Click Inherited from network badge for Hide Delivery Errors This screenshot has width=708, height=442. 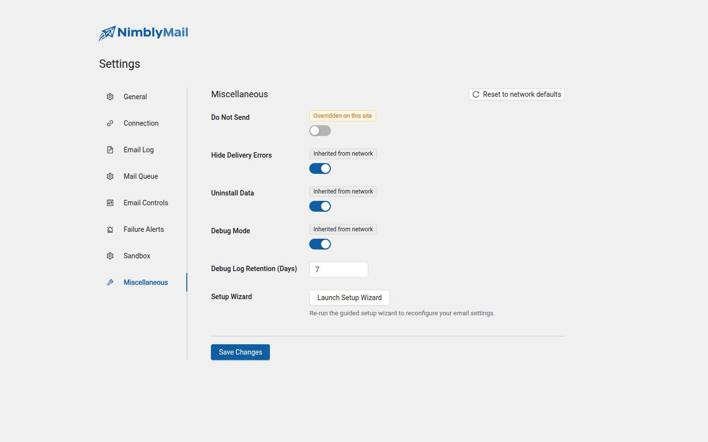pos(343,154)
